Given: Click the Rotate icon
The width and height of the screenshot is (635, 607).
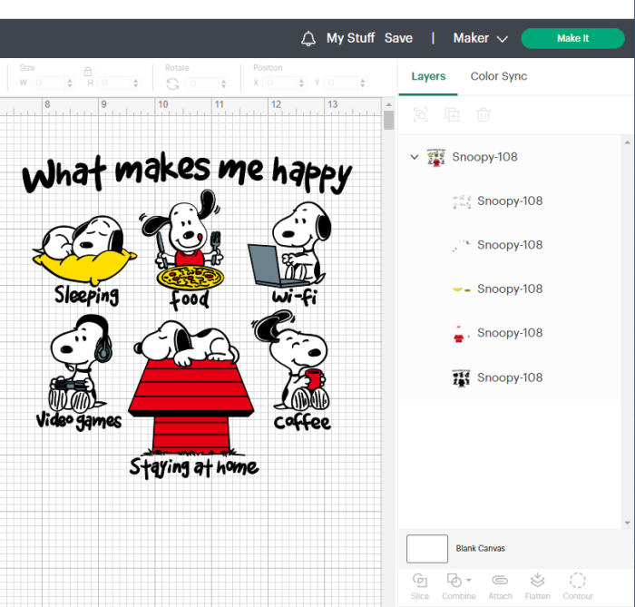Looking at the screenshot, I should pos(172,83).
